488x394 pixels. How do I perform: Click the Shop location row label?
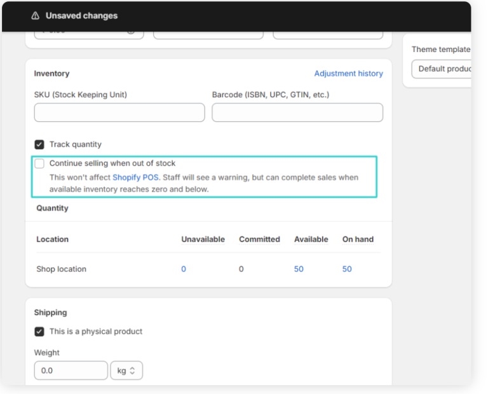tap(61, 269)
